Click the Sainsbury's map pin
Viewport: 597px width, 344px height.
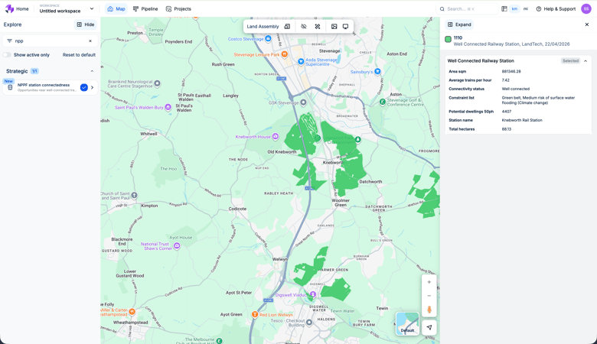(377, 71)
